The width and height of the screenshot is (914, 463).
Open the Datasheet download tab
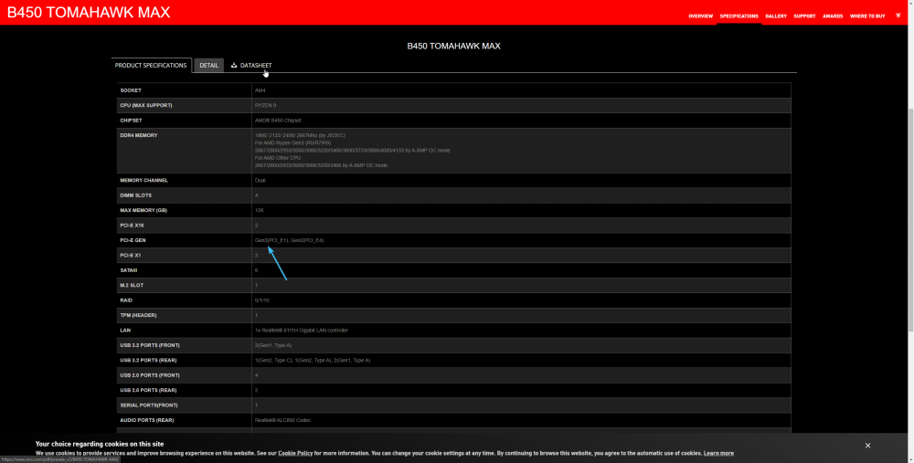pos(251,65)
